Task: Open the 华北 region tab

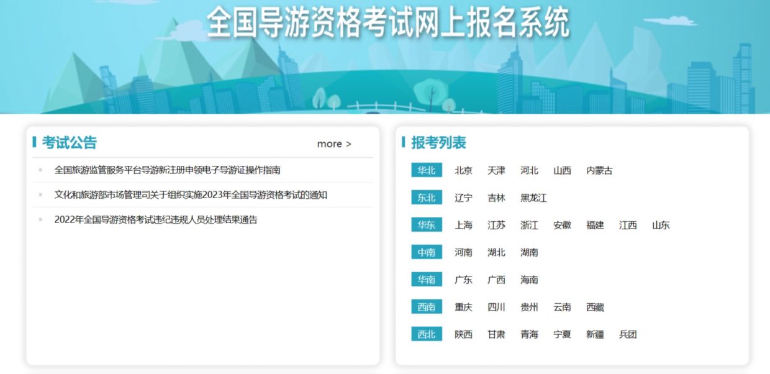Action: 427,170
